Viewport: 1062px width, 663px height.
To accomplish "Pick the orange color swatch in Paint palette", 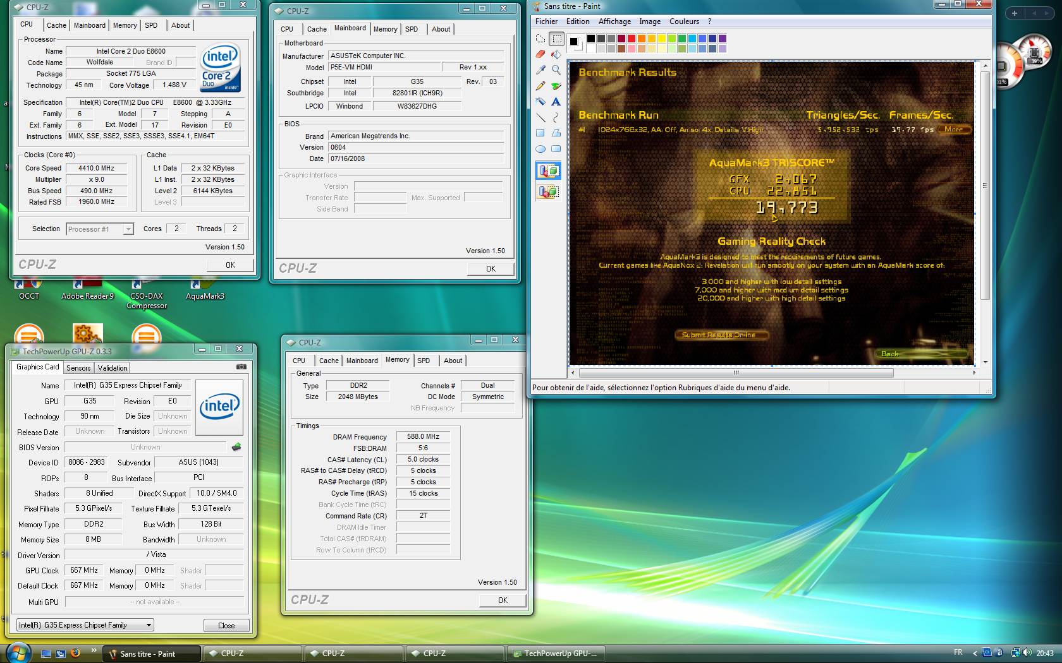I will coord(641,39).
